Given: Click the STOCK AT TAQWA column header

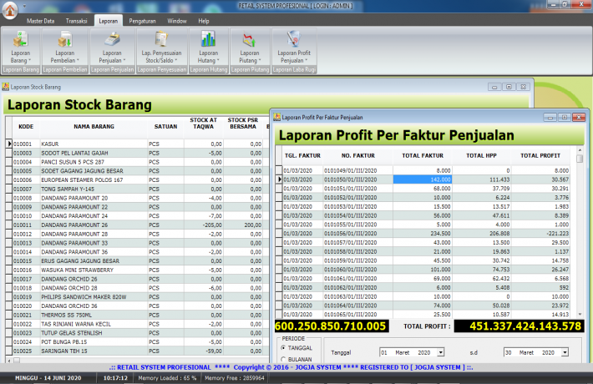Looking at the screenshot, I should pyautogui.click(x=203, y=124).
